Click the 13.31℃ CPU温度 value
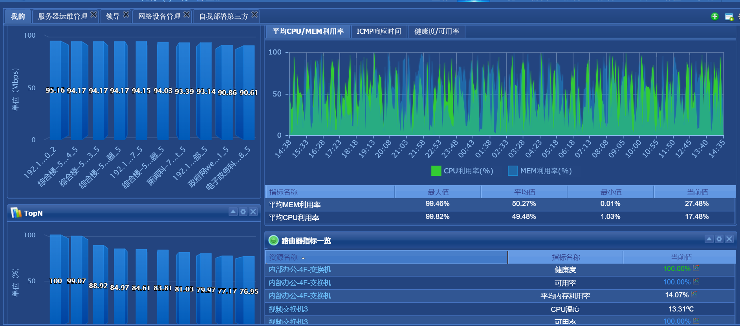Screen dimensions: 740x326 click(681, 309)
